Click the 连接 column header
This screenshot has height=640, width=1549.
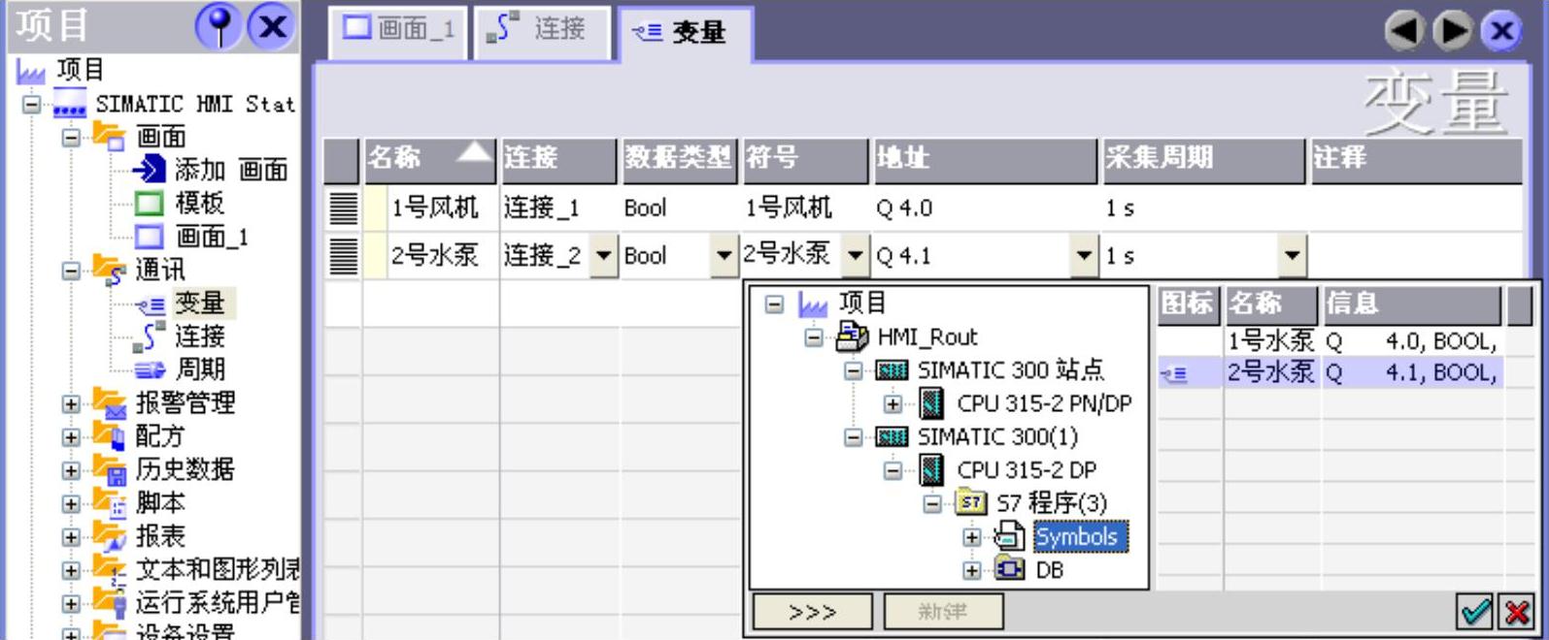click(559, 159)
